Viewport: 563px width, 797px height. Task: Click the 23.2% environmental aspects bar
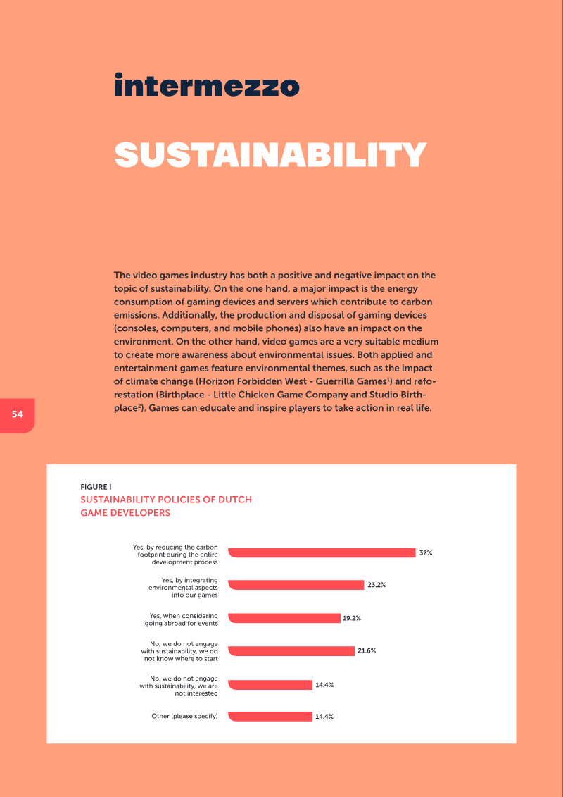click(296, 585)
